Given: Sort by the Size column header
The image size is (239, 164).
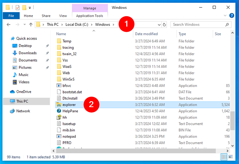Looking at the screenshot, I should pyautogui.click(x=218, y=34).
